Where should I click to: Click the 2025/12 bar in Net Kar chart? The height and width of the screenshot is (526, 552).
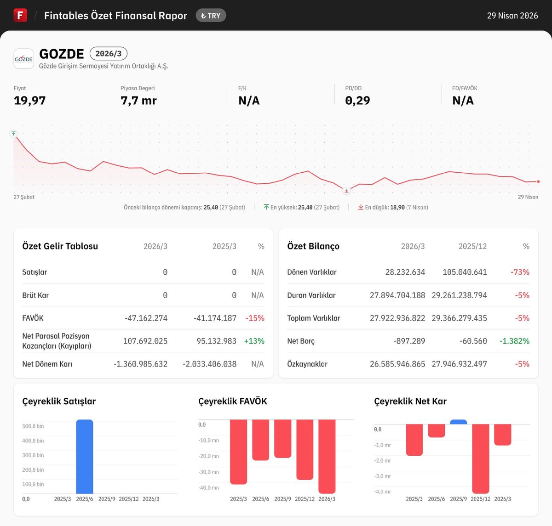(x=481, y=459)
